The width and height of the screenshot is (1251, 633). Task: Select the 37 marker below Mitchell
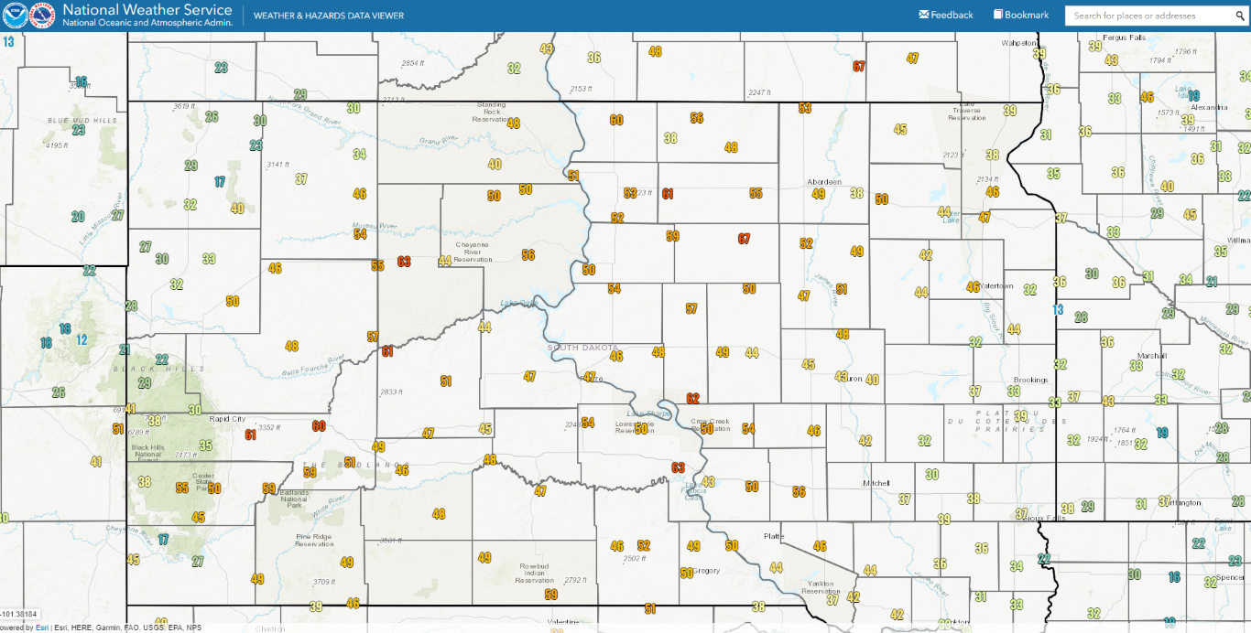905,499
